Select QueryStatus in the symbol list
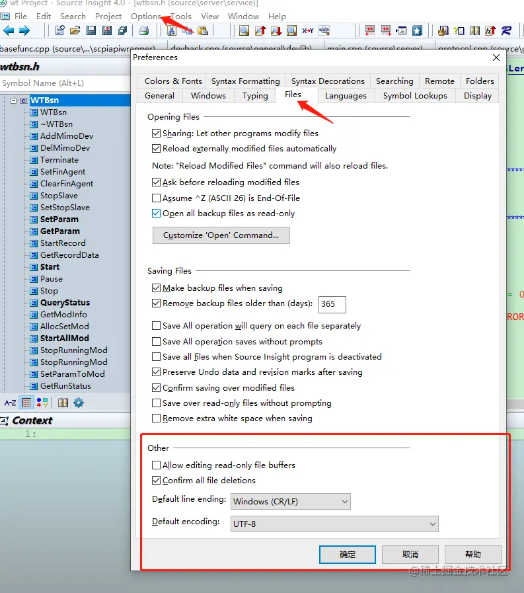Viewport: 524px width, 593px height. (x=65, y=303)
